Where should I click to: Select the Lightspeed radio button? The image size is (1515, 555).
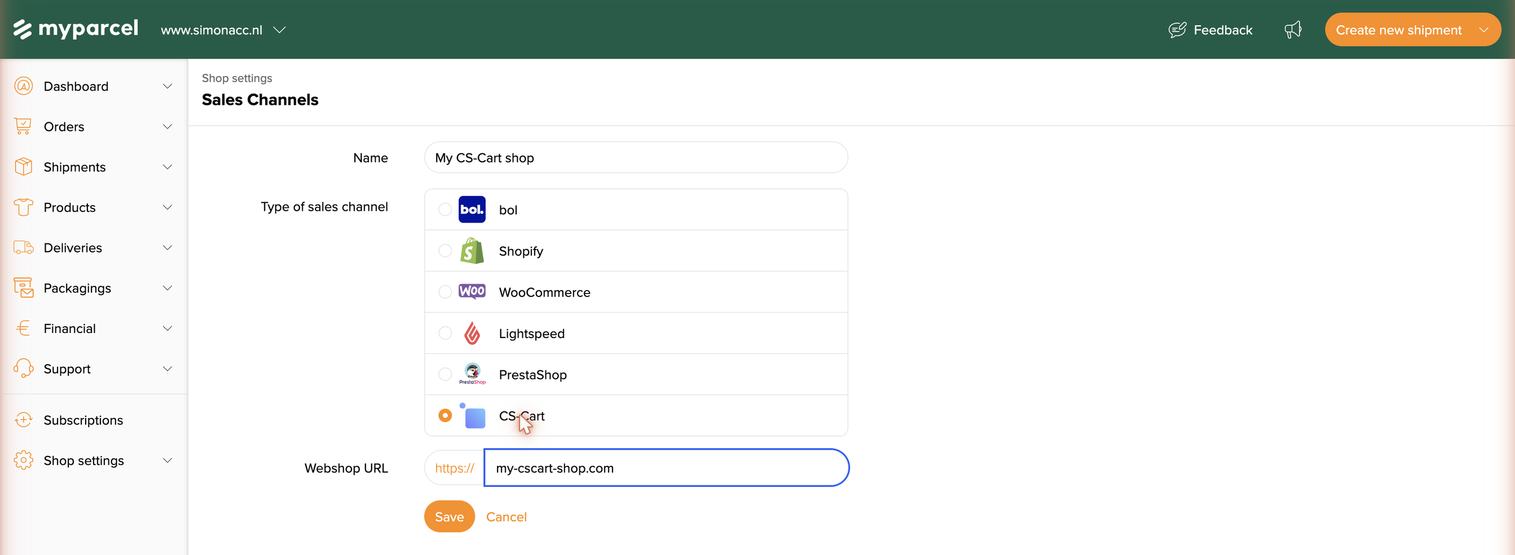(x=445, y=333)
